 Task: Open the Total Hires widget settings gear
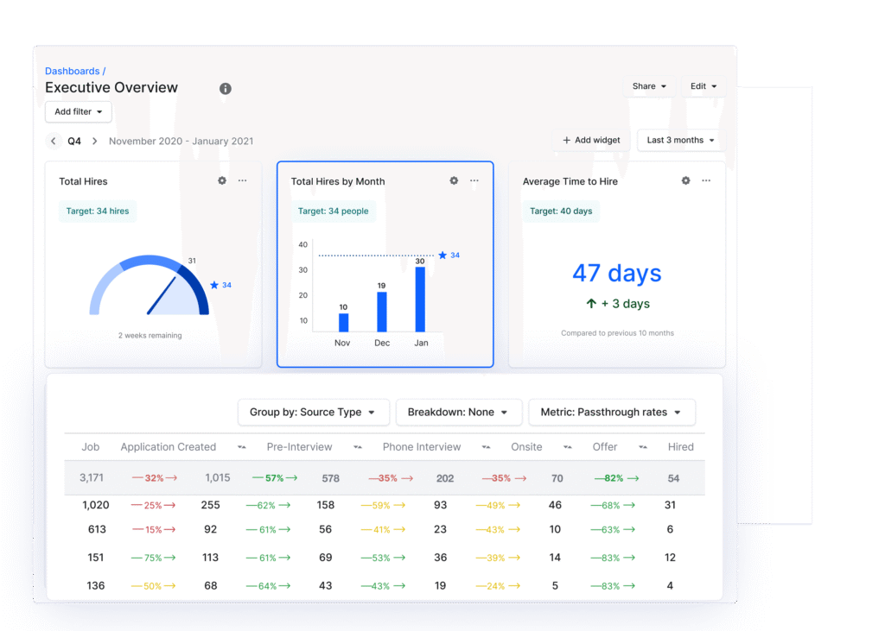coord(221,180)
